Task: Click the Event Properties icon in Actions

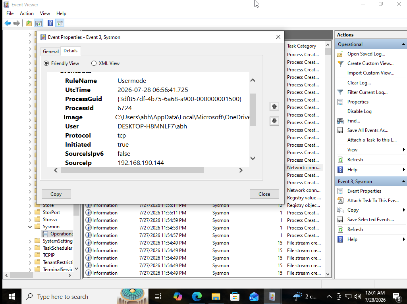Action: pyautogui.click(x=340, y=191)
